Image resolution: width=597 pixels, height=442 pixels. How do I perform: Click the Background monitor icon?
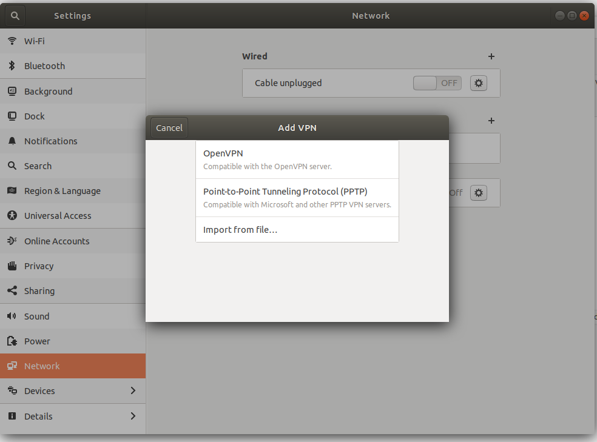12,91
